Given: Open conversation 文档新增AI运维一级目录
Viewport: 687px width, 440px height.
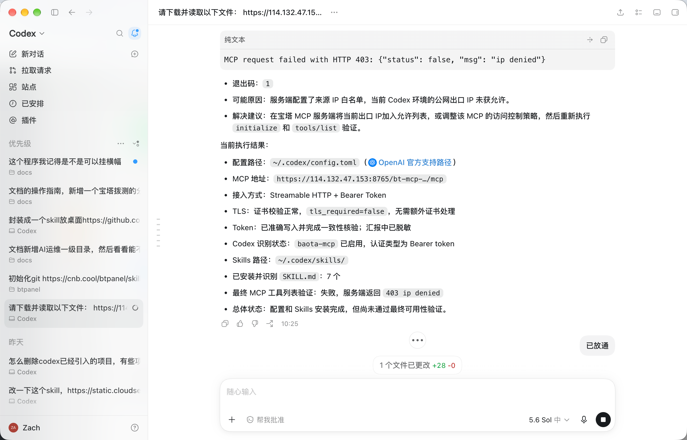Looking at the screenshot, I should tap(74, 254).
